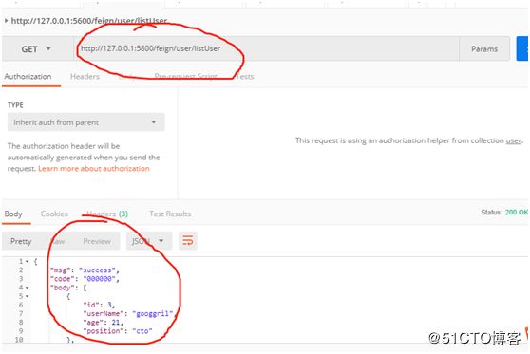Click the "position": "cto" line
530x354 pixels.
pyautogui.click(x=118, y=331)
